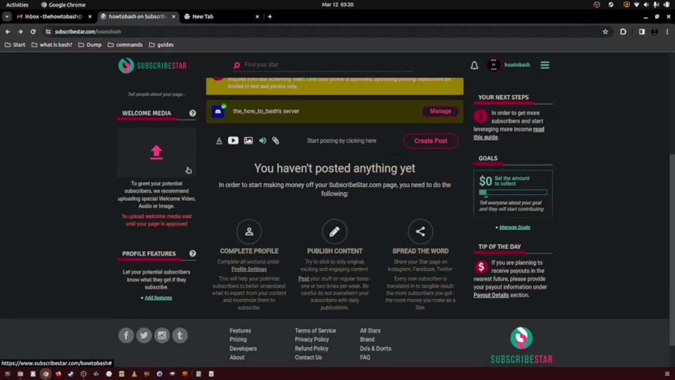Click the Spread the Word share icon
Screen dimensions: 675x380
tap(420, 231)
